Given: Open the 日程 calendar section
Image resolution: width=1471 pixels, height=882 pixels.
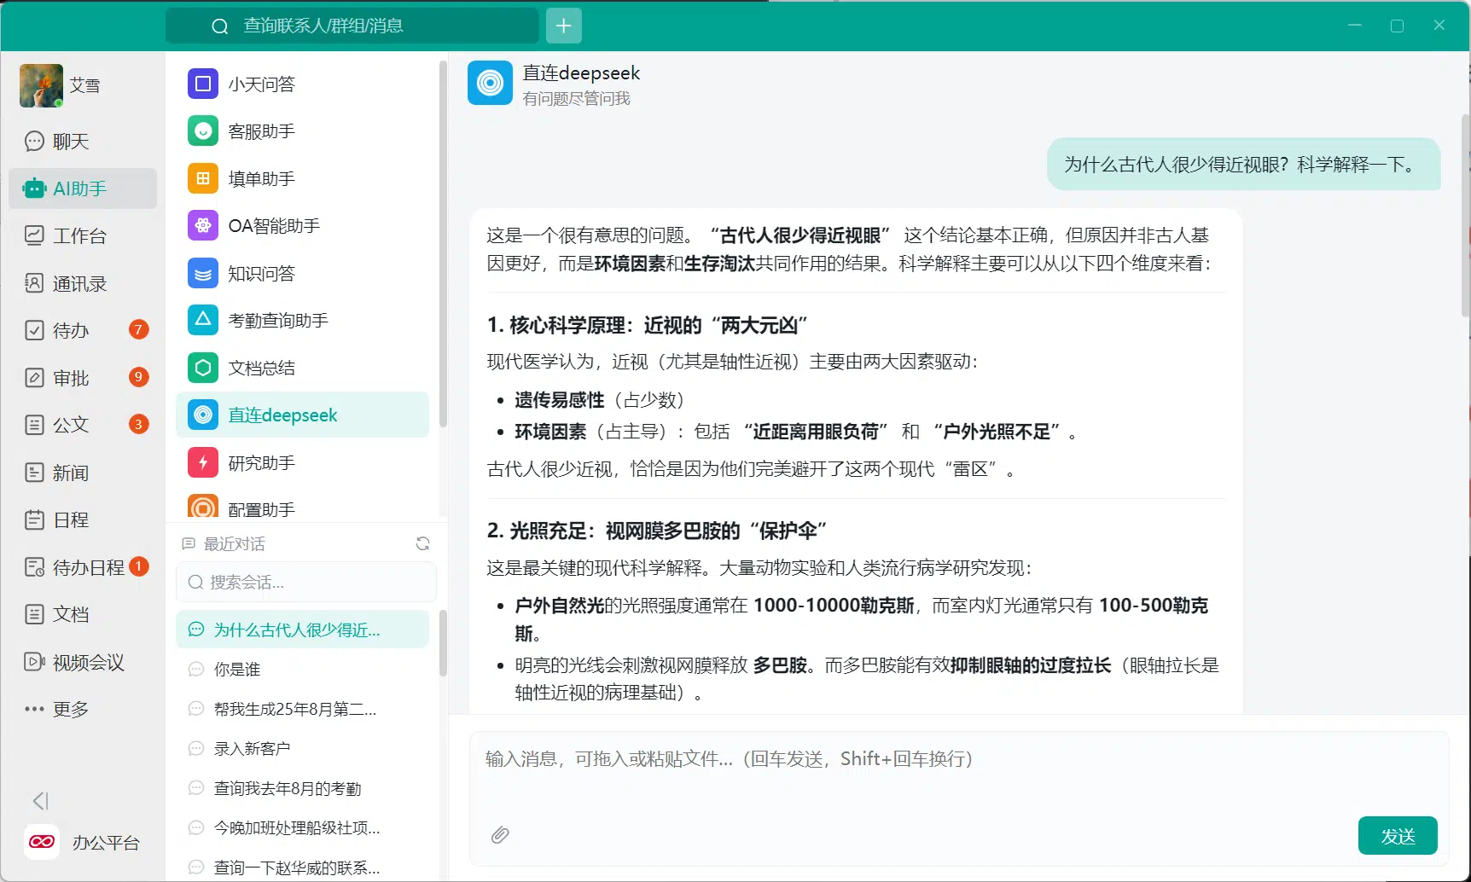Looking at the screenshot, I should click(x=83, y=519).
